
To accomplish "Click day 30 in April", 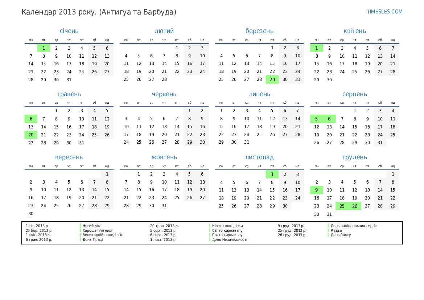I will pos(329,80).
